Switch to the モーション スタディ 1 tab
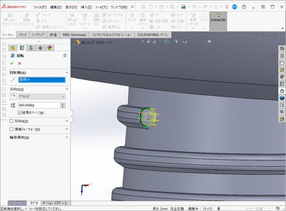Screen dimensions: 286x211 point(54,203)
